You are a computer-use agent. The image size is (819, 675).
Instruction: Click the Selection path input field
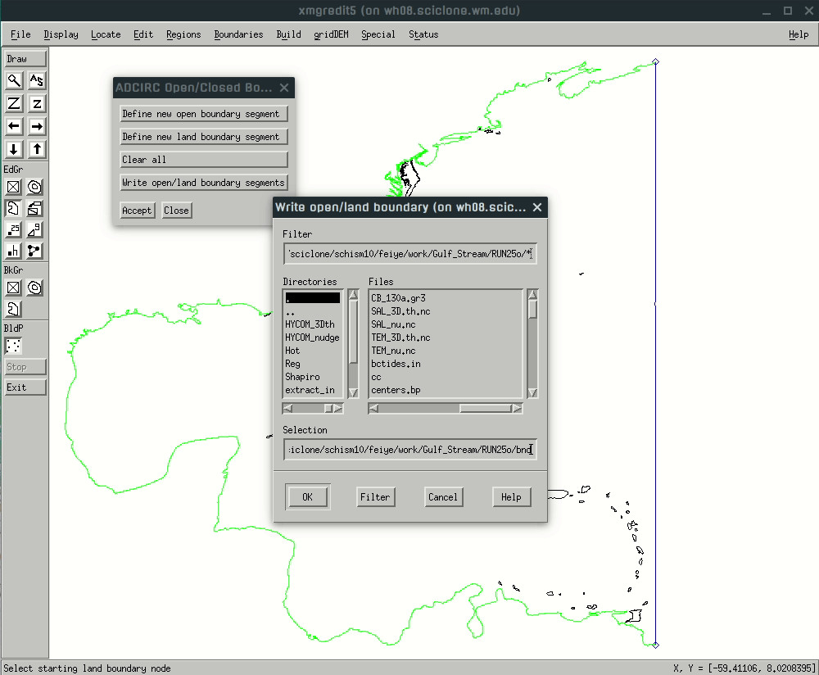[x=409, y=450]
